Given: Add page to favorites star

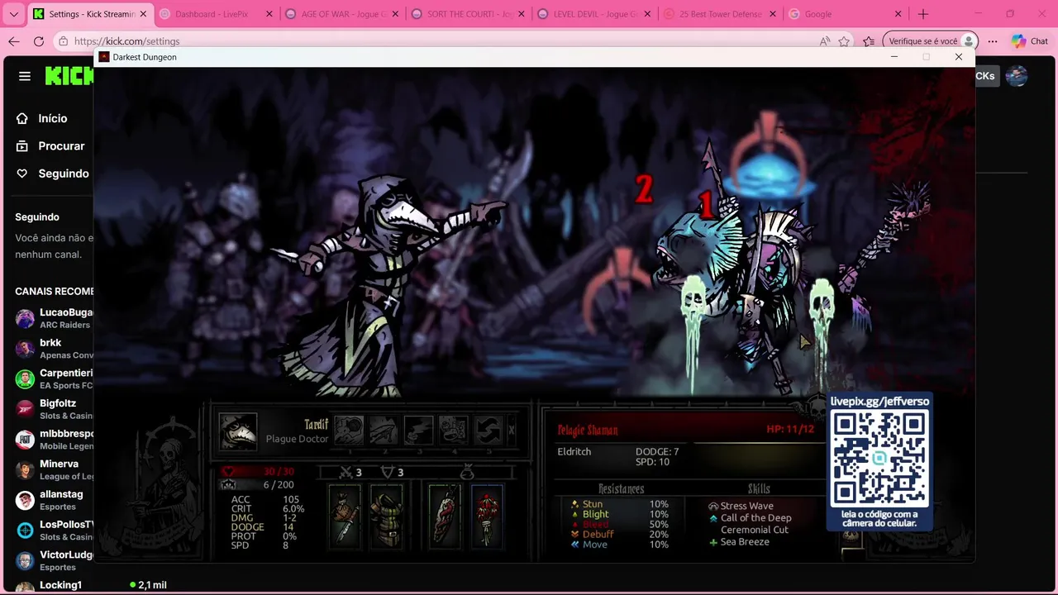Looking at the screenshot, I should (844, 41).
